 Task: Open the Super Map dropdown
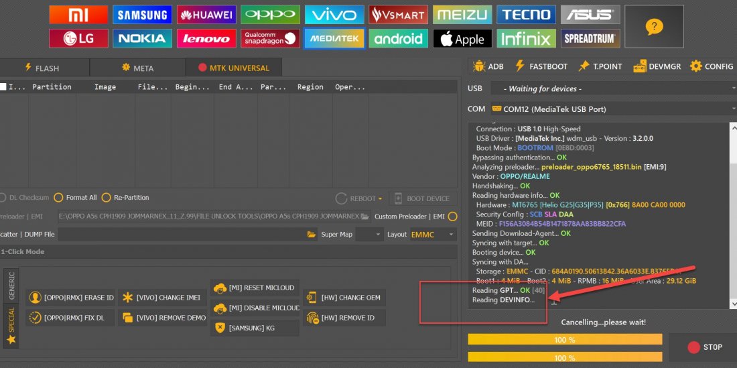click(369, 234)
